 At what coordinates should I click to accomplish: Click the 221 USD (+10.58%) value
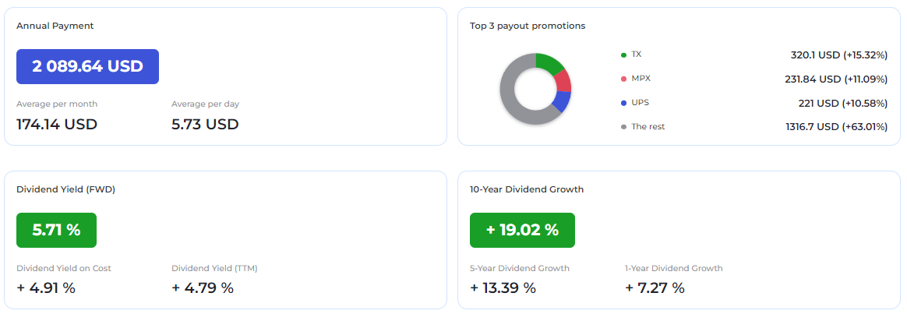point(843,103)
